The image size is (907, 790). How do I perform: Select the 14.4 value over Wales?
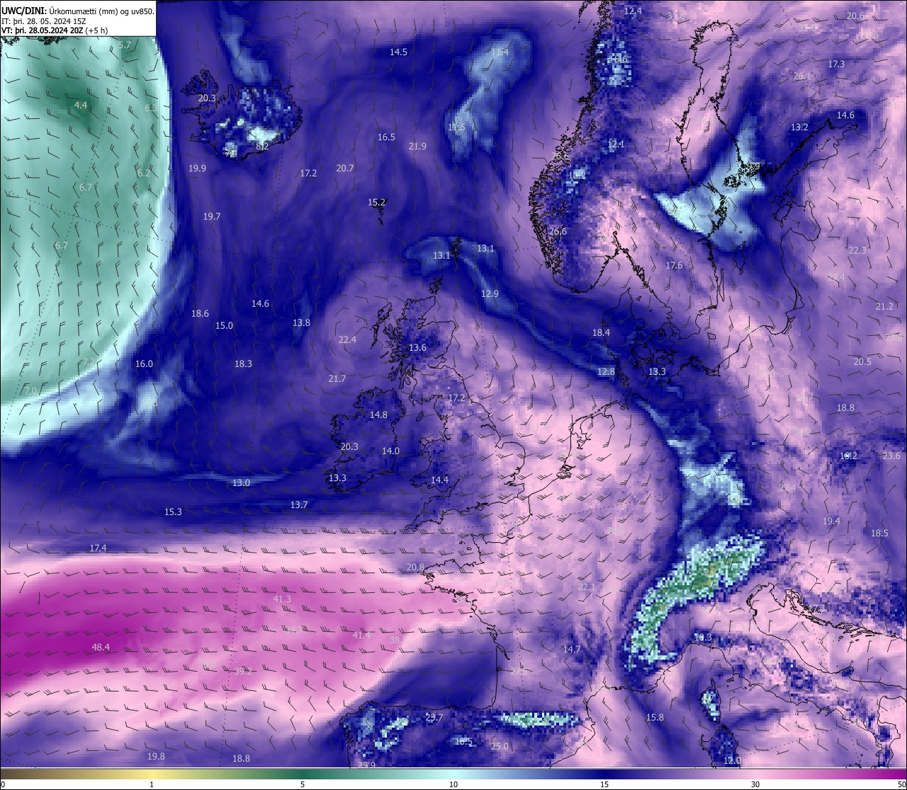[439, 480]
